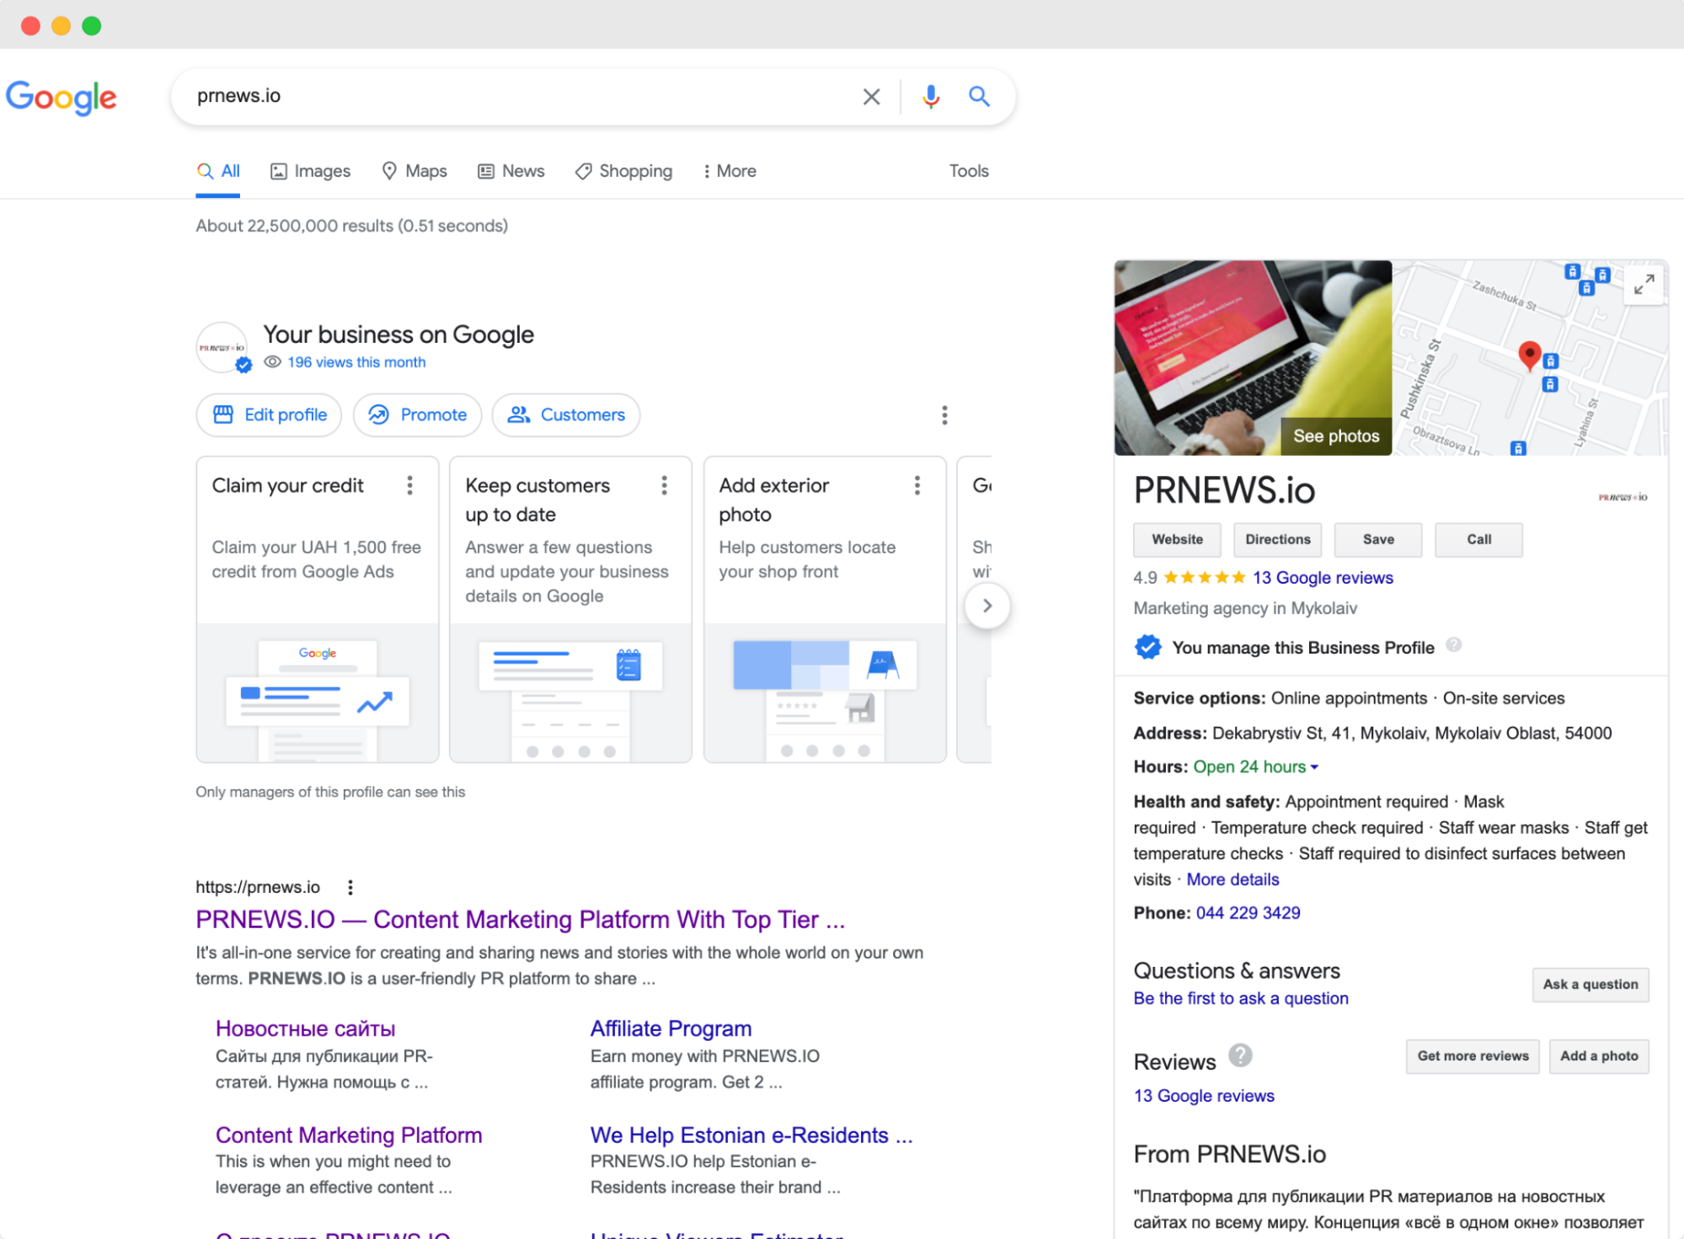This screenshot has width=1684, height=1239.
Task: Expand the map with arrows icon
Action: pos(1644,285)
